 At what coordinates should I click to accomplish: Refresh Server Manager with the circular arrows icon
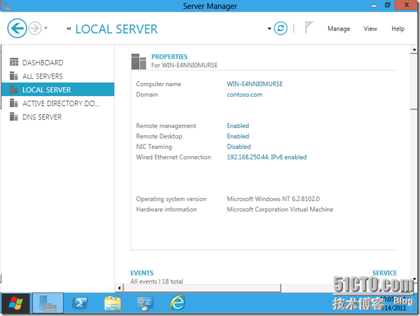tap(280, 28)
